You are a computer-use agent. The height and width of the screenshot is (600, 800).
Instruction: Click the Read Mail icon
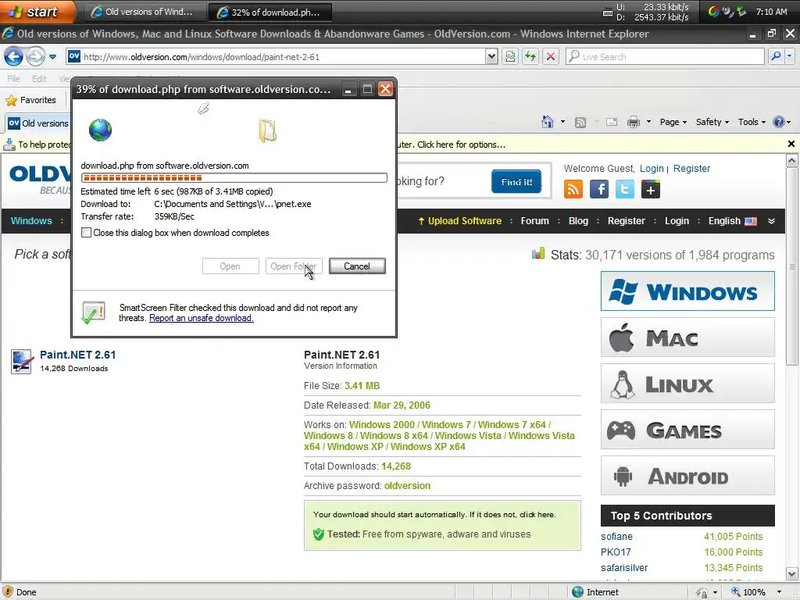[611, 122]
